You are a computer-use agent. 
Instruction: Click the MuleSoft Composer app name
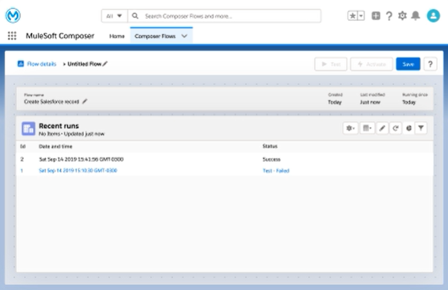coord(60,36)
